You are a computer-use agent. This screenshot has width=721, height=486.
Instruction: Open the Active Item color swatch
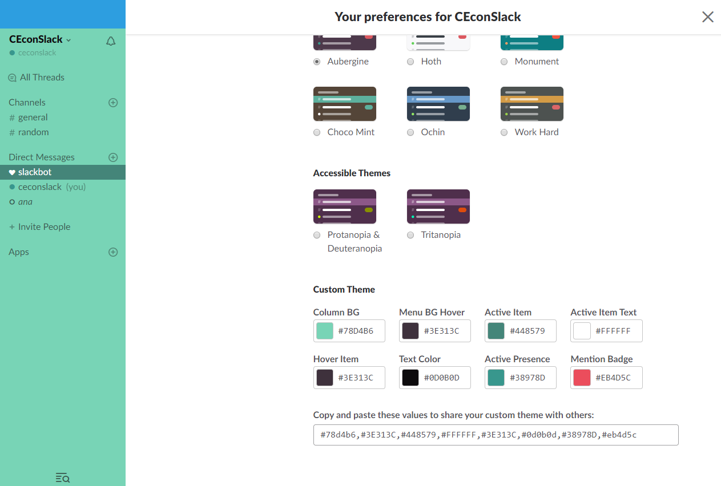click(496, 331)
